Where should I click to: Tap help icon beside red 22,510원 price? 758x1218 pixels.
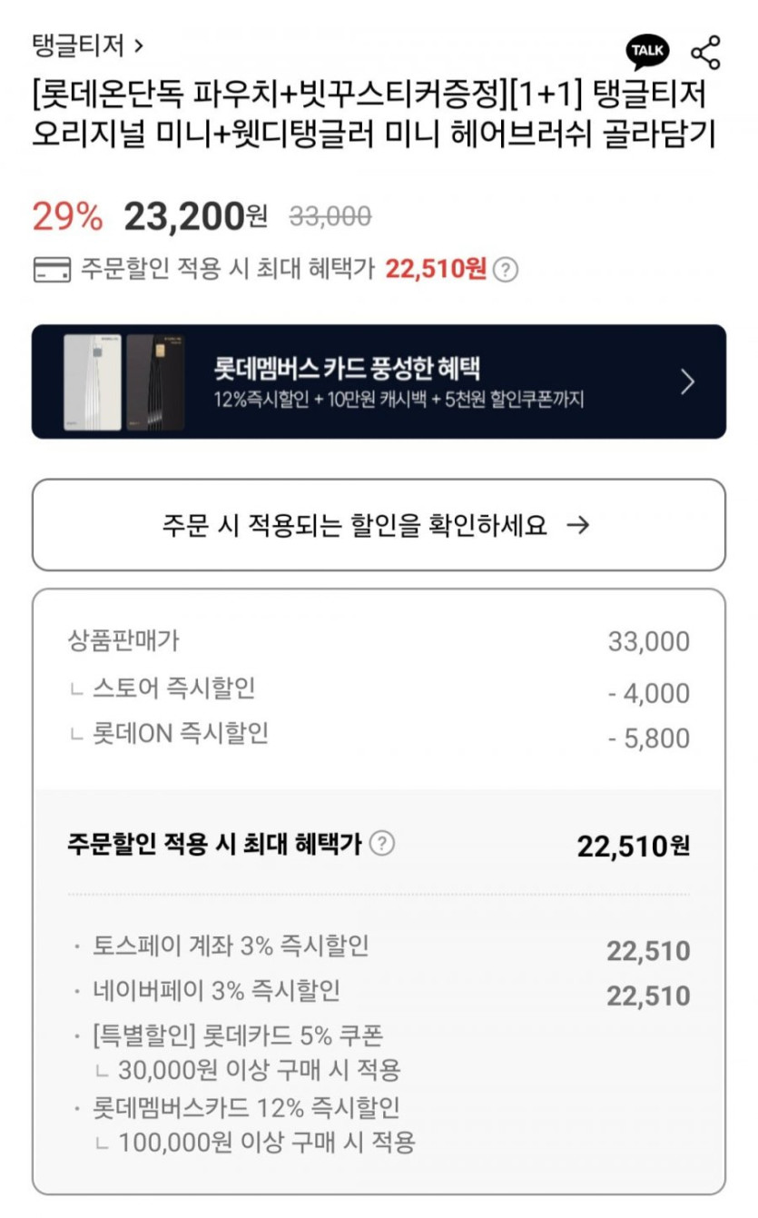tap(507, 270)
